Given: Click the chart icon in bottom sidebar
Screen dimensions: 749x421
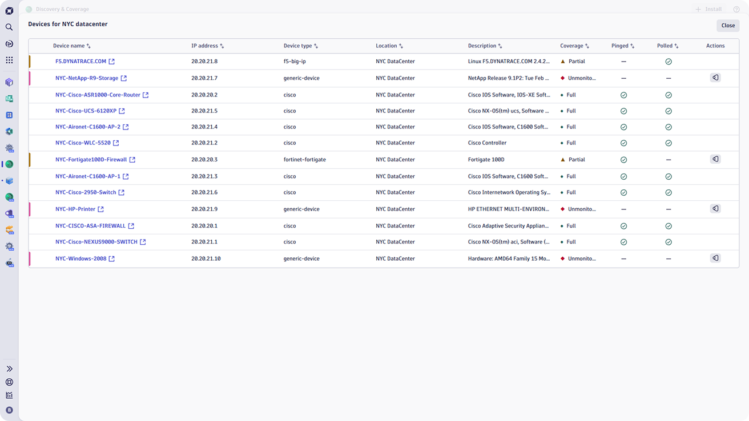Looking at the screenshot, I should (9, 395).
